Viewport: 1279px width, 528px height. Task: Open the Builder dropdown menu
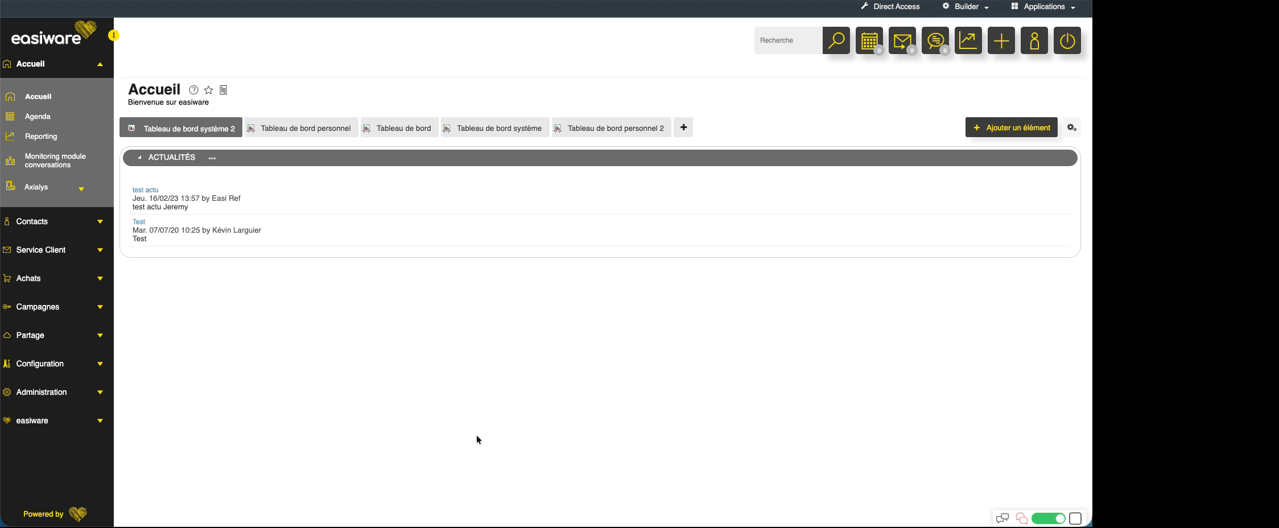[966, 7]
